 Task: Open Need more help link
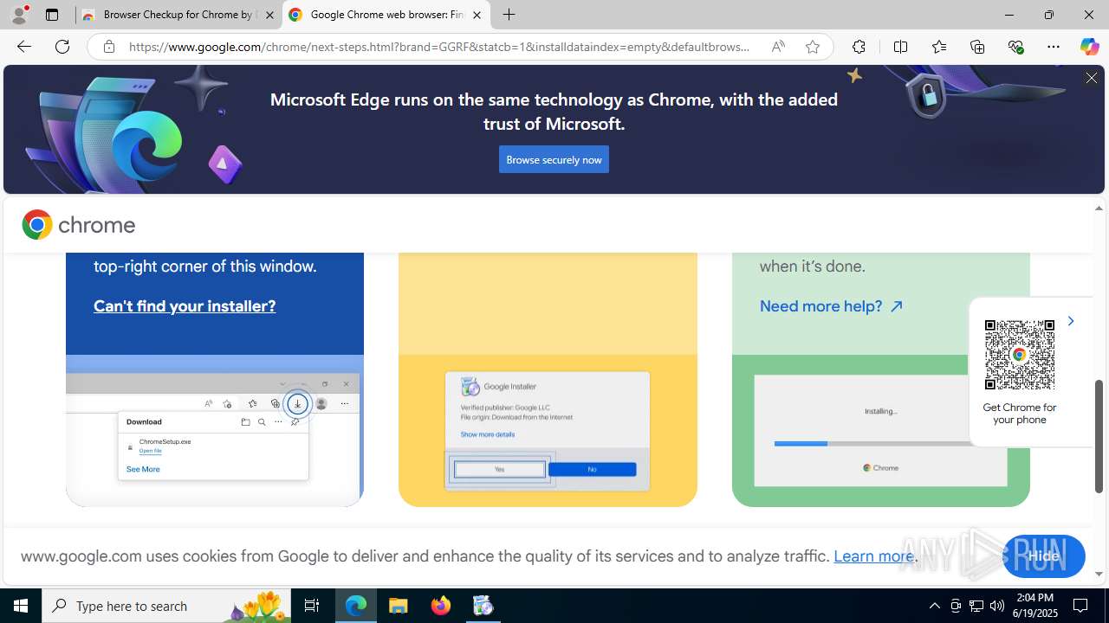pyautogui.click(x=832, y=306)
